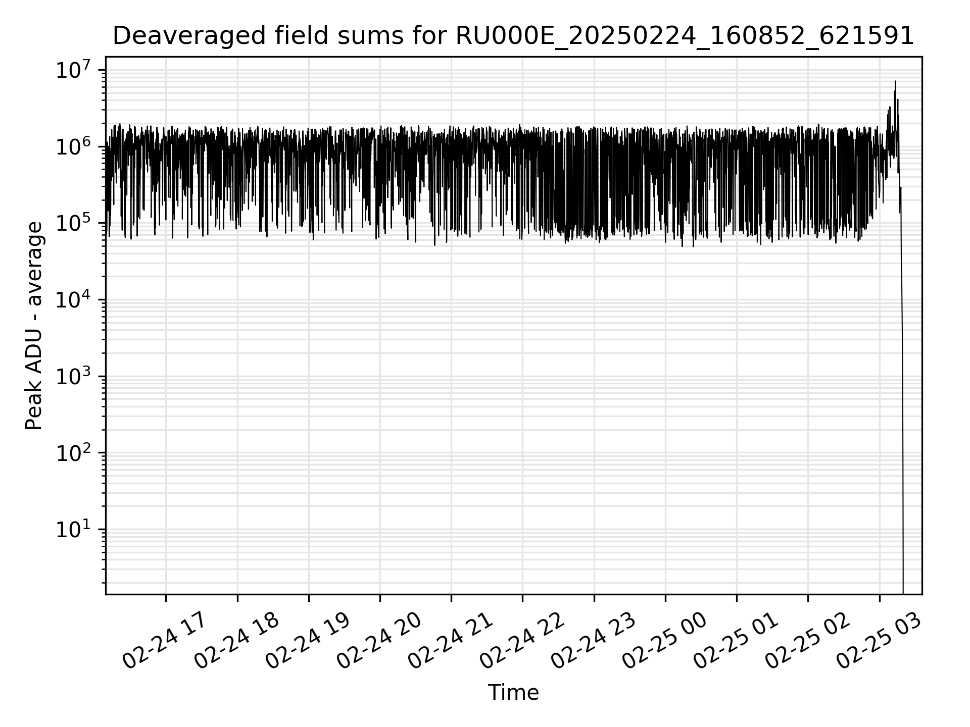
Task: Click x-axis tick label '02-24 18'
Action: pyautogui.click(x=236, y=641)
